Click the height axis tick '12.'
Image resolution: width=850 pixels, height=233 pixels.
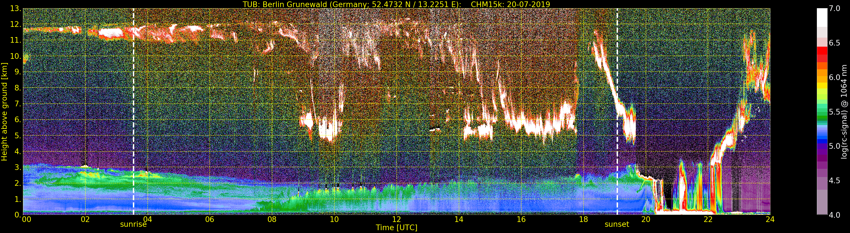(15, 25)
